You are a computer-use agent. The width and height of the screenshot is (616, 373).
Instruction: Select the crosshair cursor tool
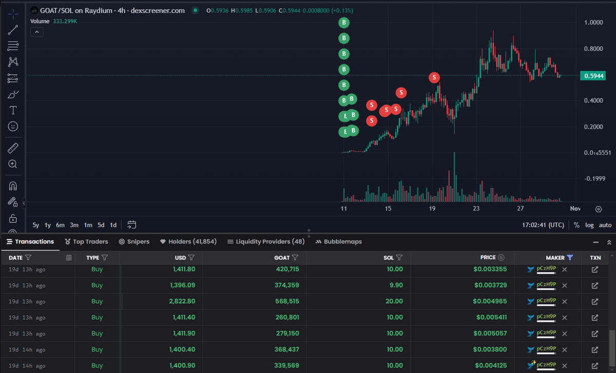(13, 14)
